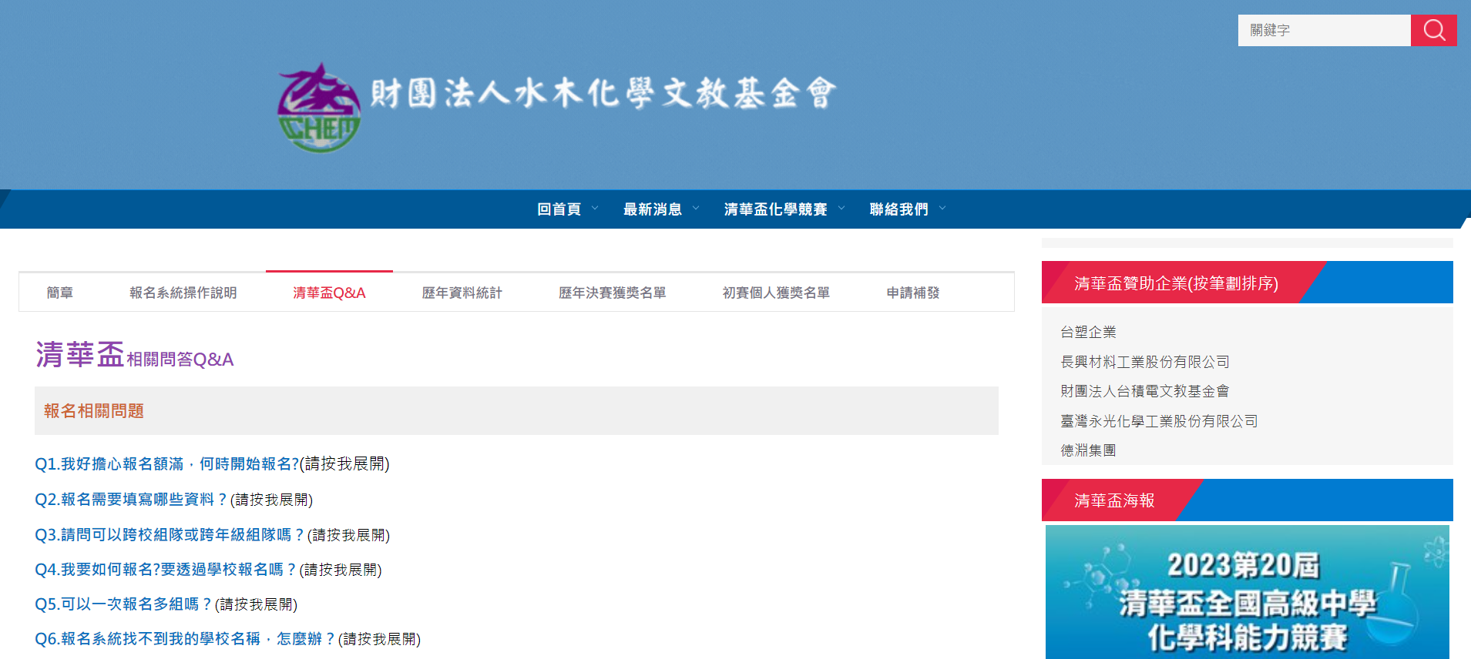Open the 清華盃化學競賽 menu
The width and height of the screenshot is (1471, 659).
point(775,209)
